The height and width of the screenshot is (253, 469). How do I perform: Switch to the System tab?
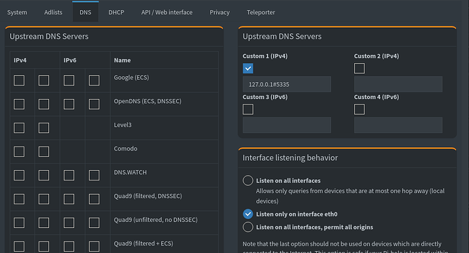pyautogui.click(x=17, y=12)
